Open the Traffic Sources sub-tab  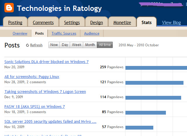pyautogui.click(x=64, y=33)
